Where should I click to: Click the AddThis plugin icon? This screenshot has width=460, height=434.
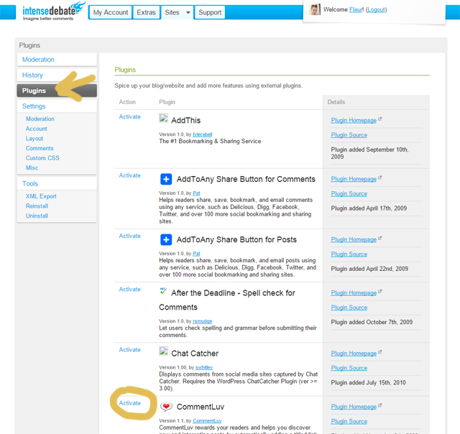coord(163,118)
